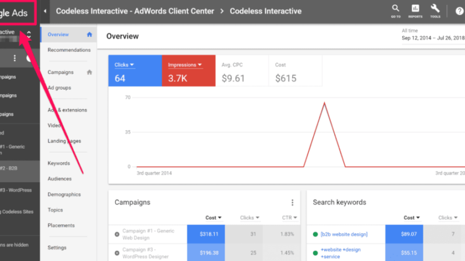465x261 pixels.
Task: Open the Demographics page
Action: 64,195
